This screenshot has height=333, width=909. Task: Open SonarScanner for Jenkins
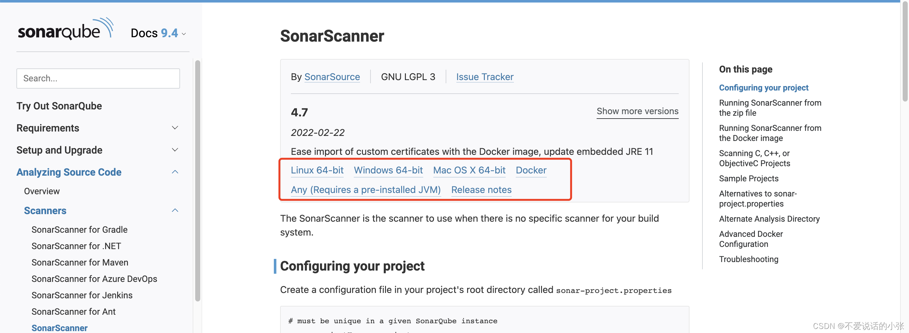pos(82,295)
